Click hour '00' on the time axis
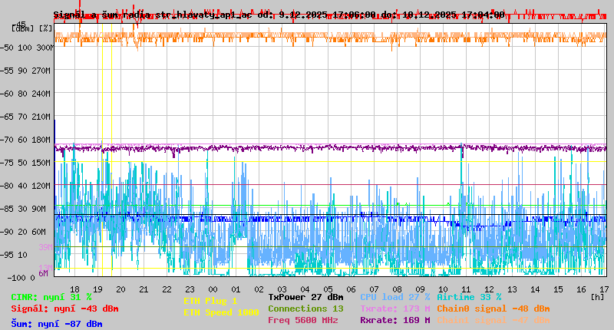Screen dimensions: 614x330 click(x=213, y=289)
